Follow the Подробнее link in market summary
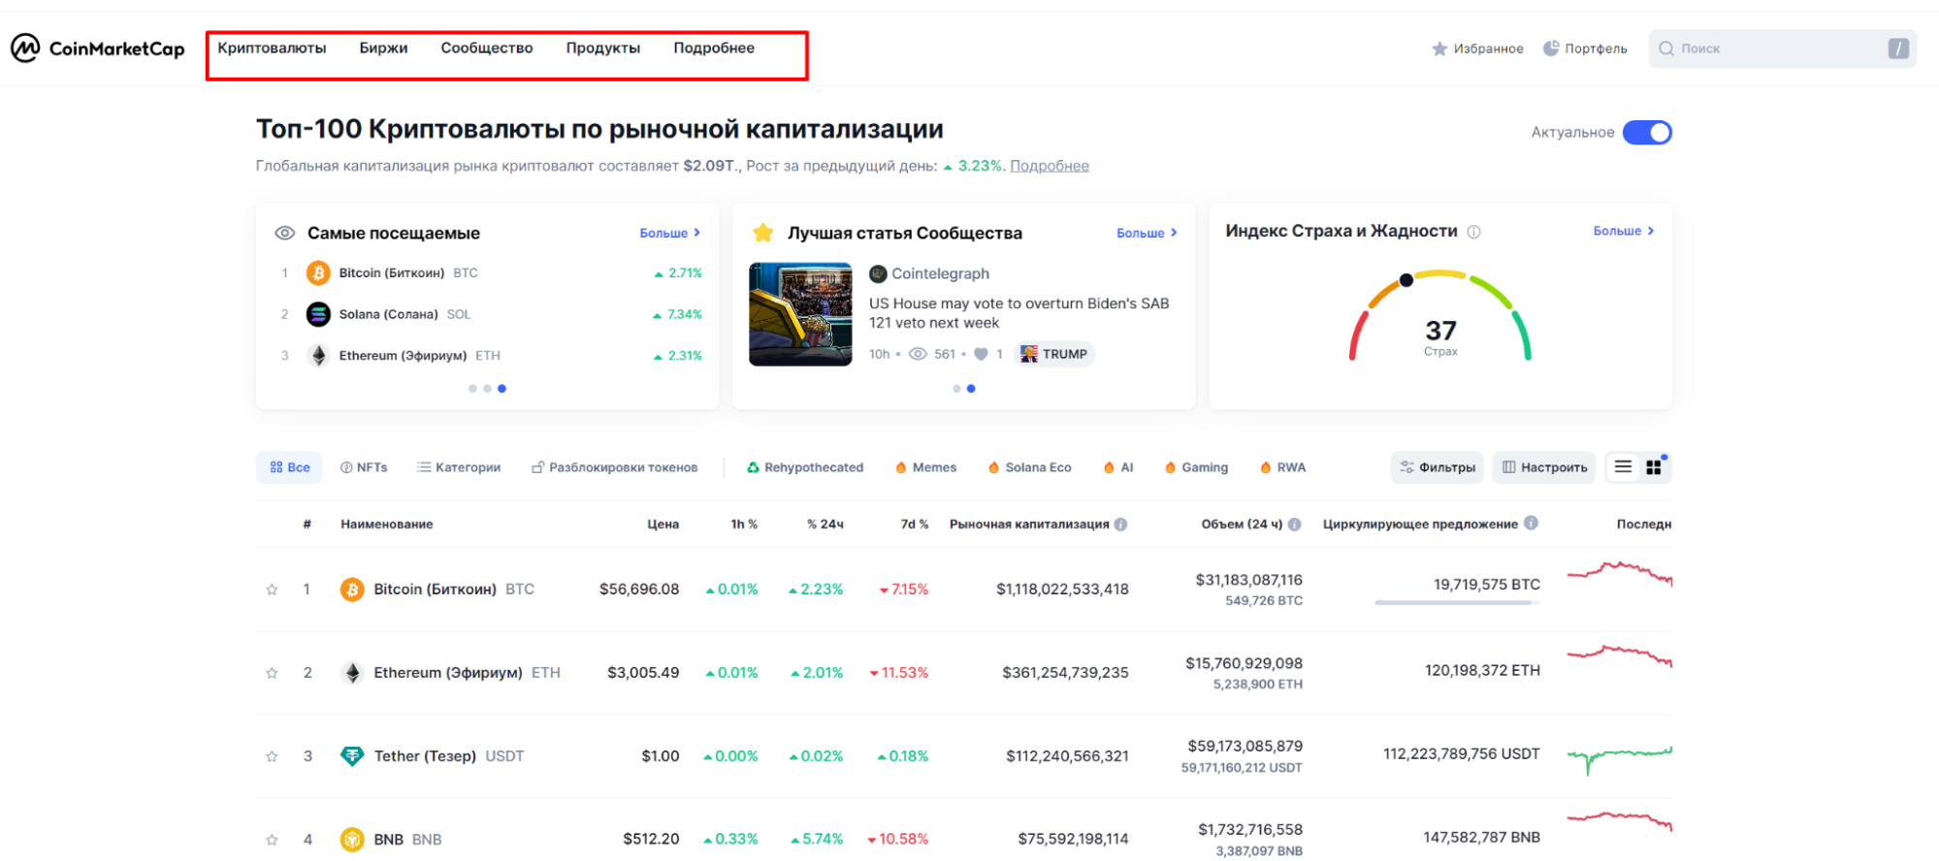Screen dimensions: 1939x861 click(x=1050, y=166)
